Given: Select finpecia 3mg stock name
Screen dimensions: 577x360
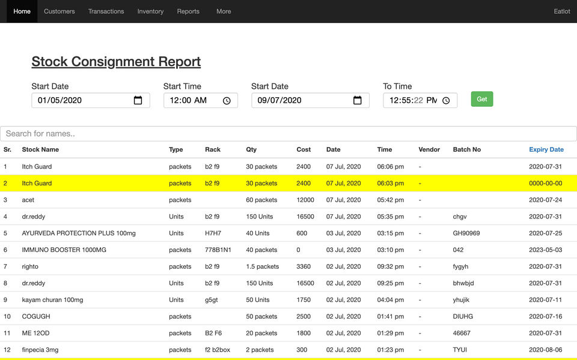Looking at the screenshot, I should (x=40, y=350).
